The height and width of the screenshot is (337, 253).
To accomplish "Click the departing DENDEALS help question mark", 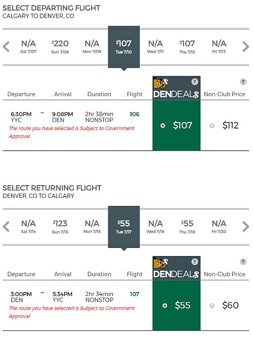I will click(194, 81).
